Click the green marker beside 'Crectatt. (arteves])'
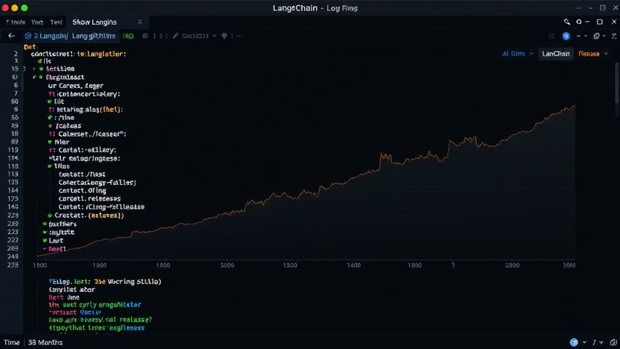Viewport: 620px width, 349px height. (50, 216)
